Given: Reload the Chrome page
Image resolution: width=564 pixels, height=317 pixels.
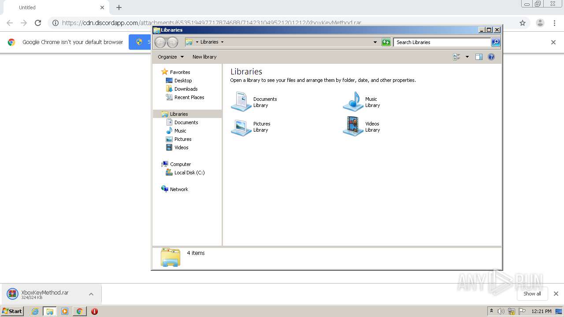Looking at the screenshot, I should [38, 23].
